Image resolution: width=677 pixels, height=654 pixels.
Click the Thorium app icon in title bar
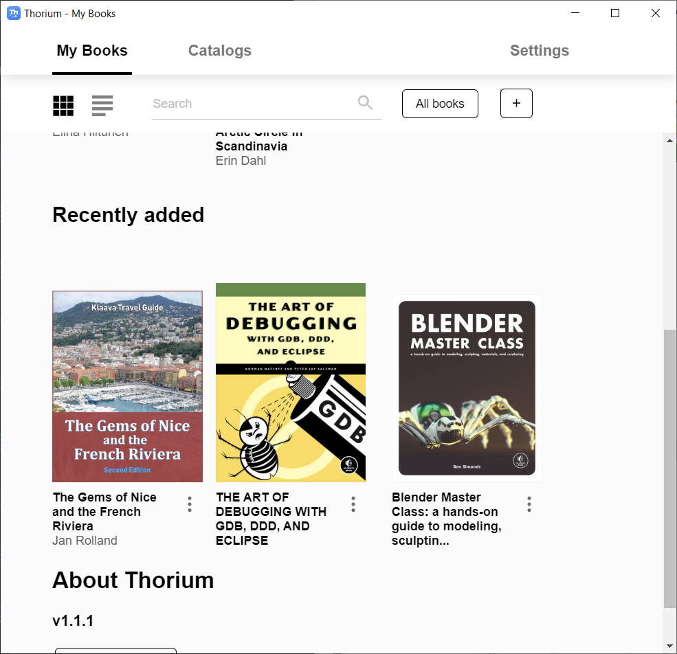pyautogui.click(x=13, y=13)
